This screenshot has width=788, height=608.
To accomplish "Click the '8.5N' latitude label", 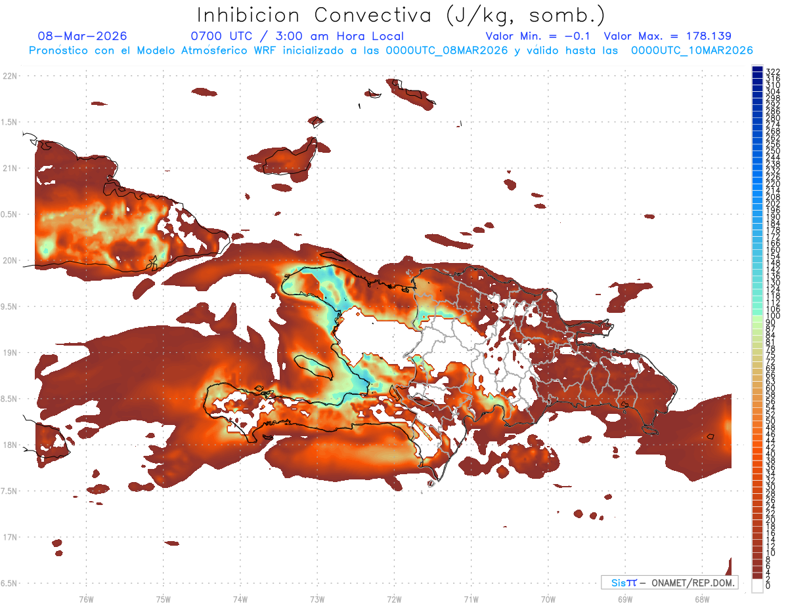I will coord(9,399).
